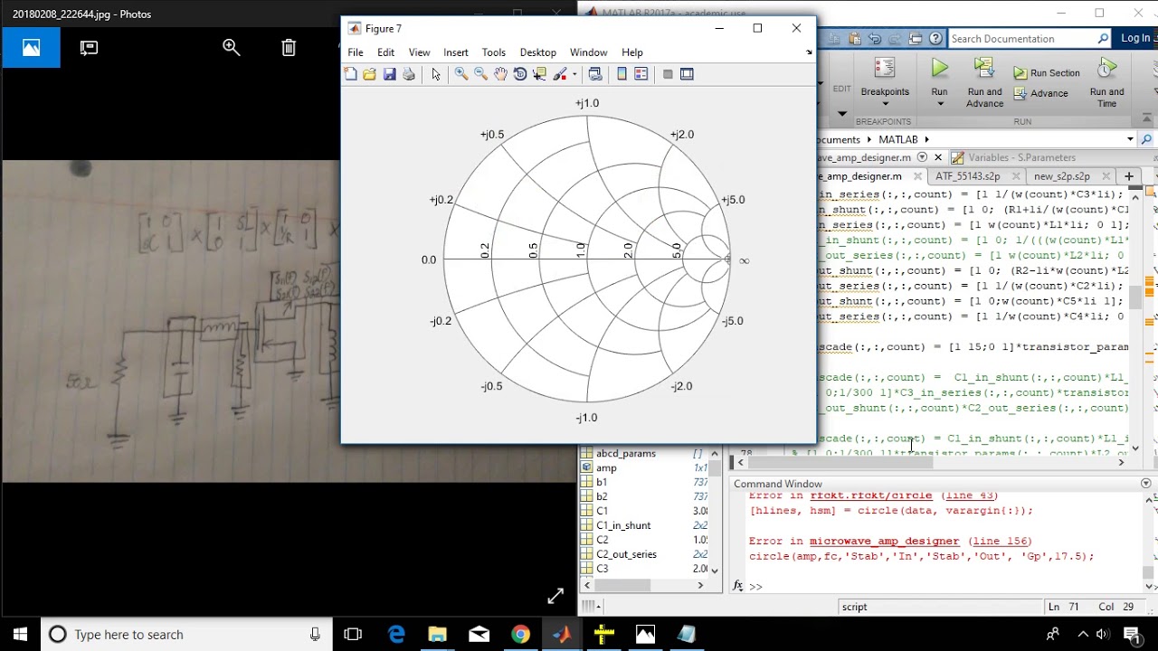Select the Data Cursor tool
Viewport: 1158px width, 651px height.
540,74
